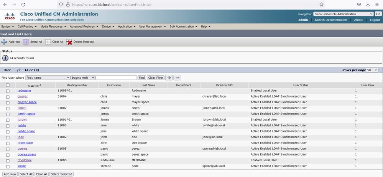The width and height of the screenshot is (383, 177).
Task: Tick the jdoe row checkbox
Action: [8, 137]
